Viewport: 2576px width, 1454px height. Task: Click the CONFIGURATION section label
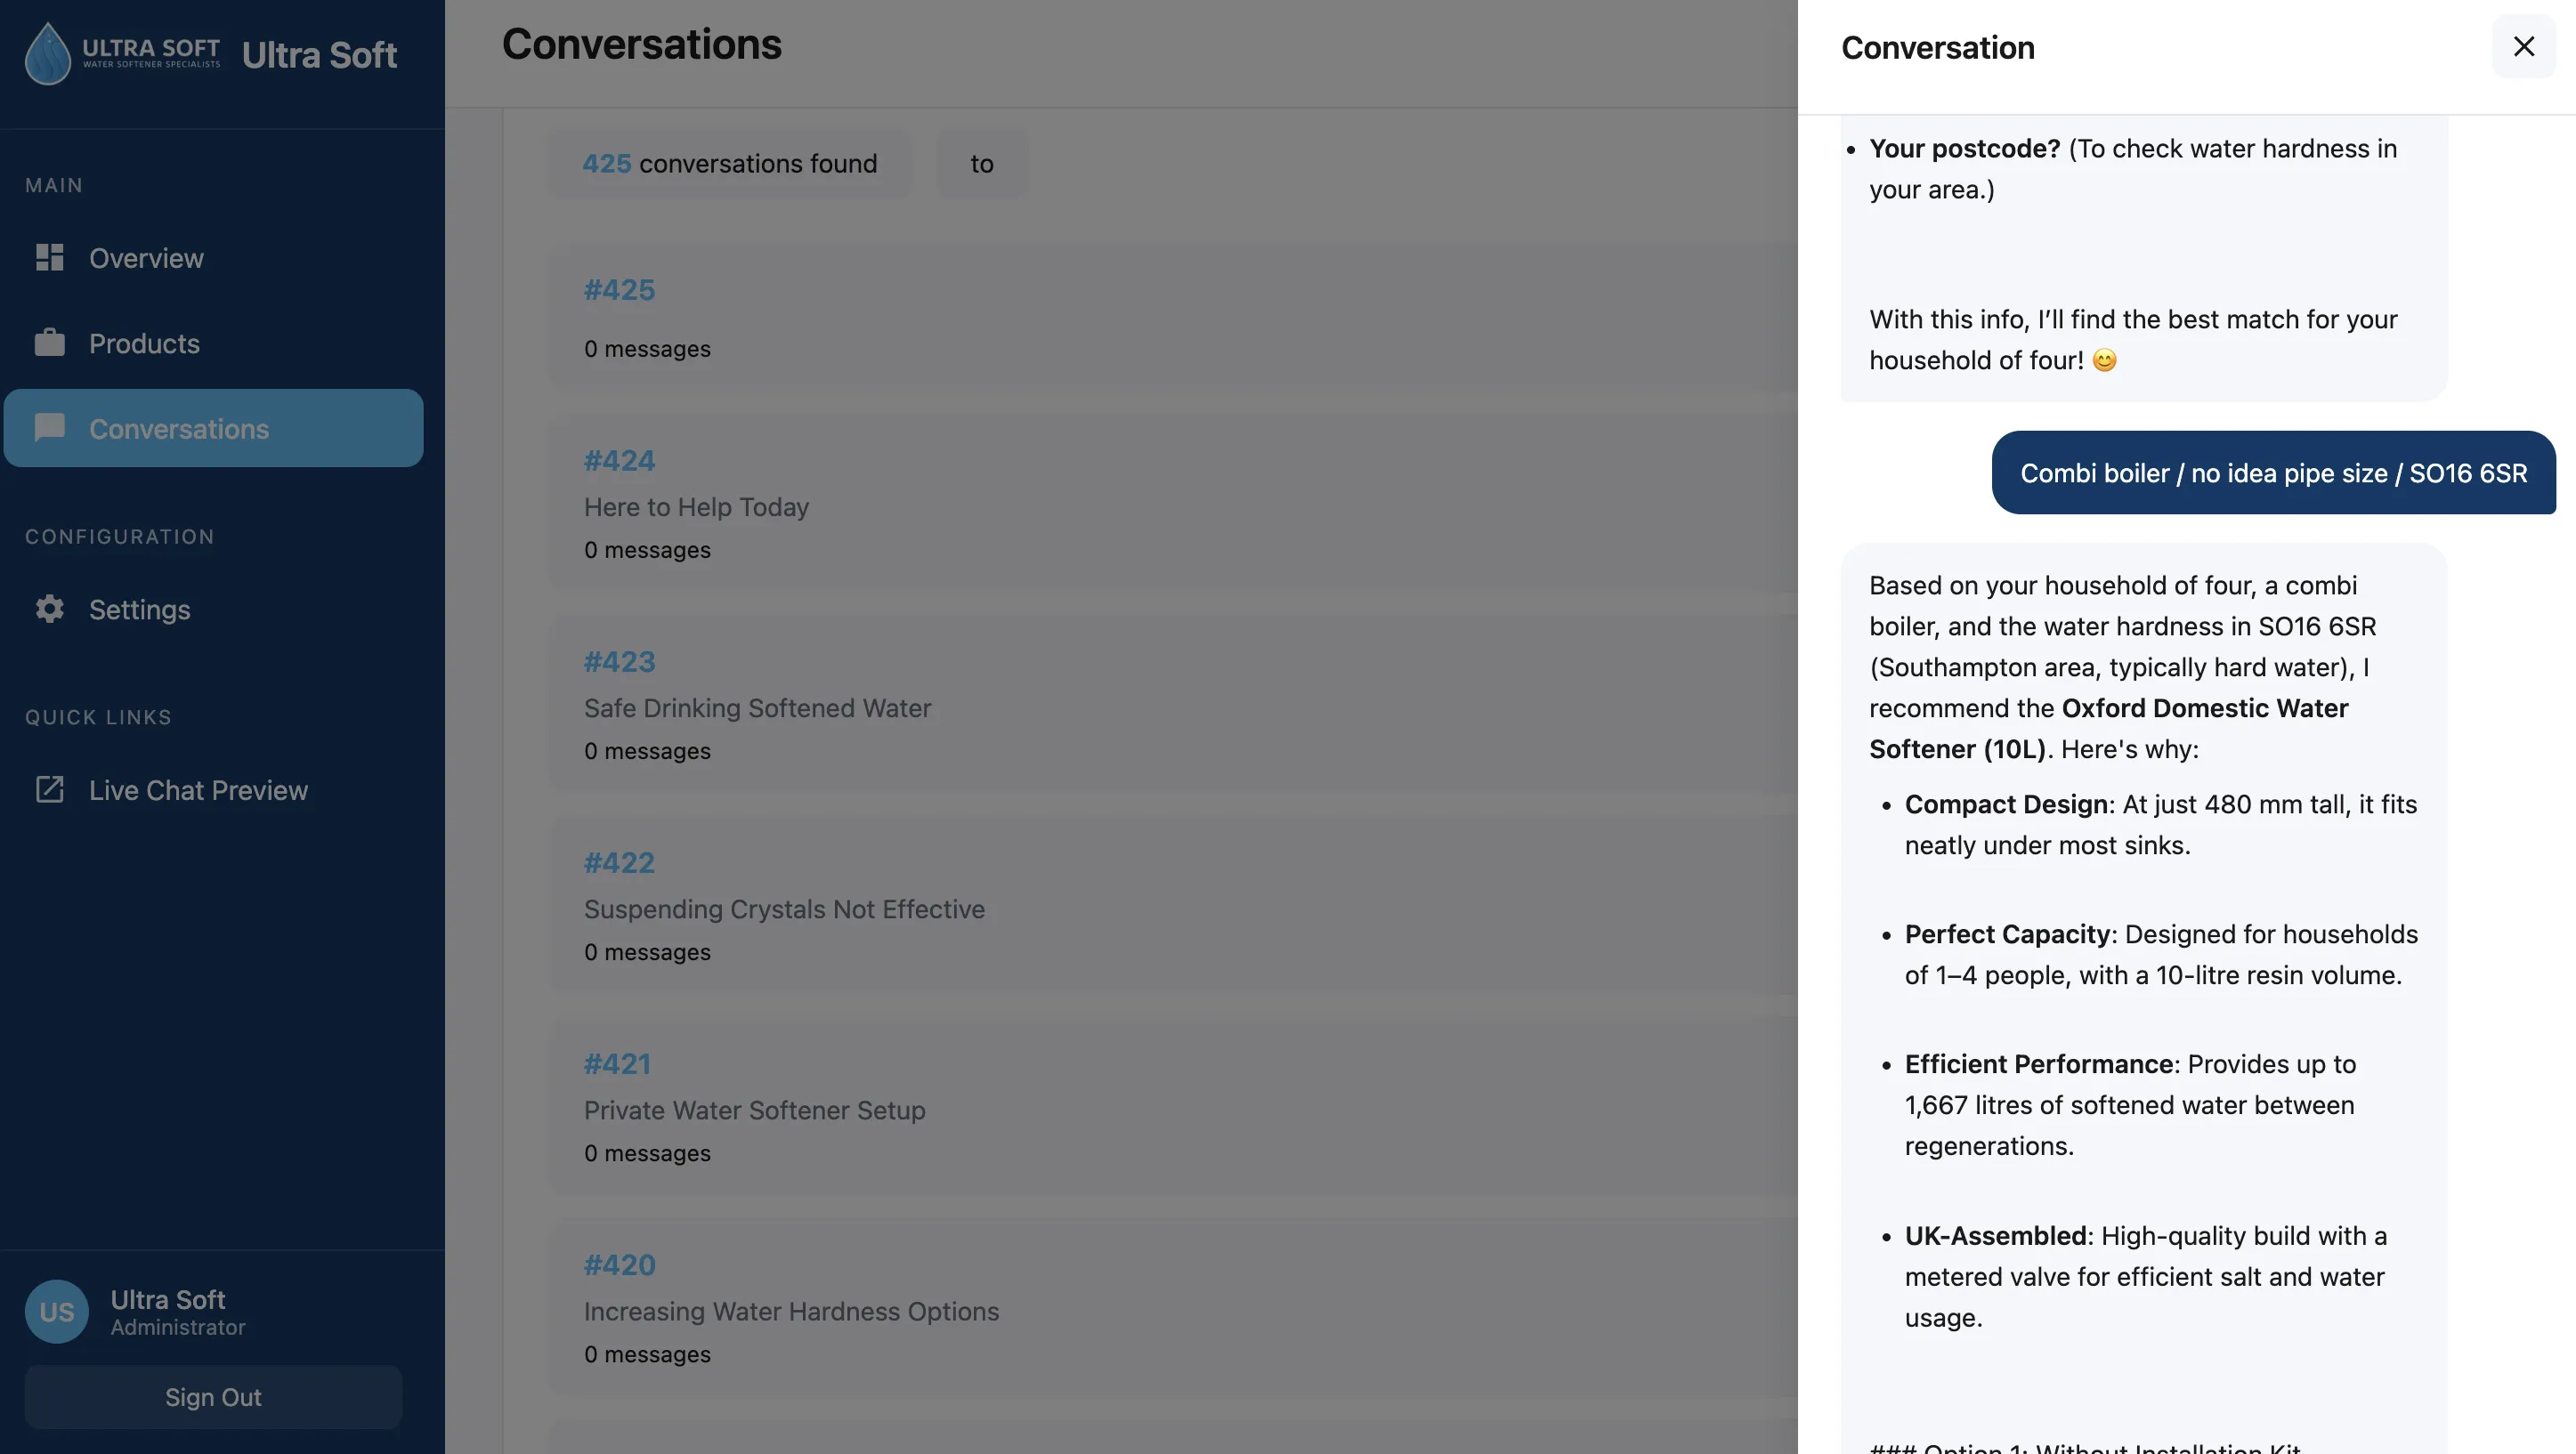pos(120,537)
